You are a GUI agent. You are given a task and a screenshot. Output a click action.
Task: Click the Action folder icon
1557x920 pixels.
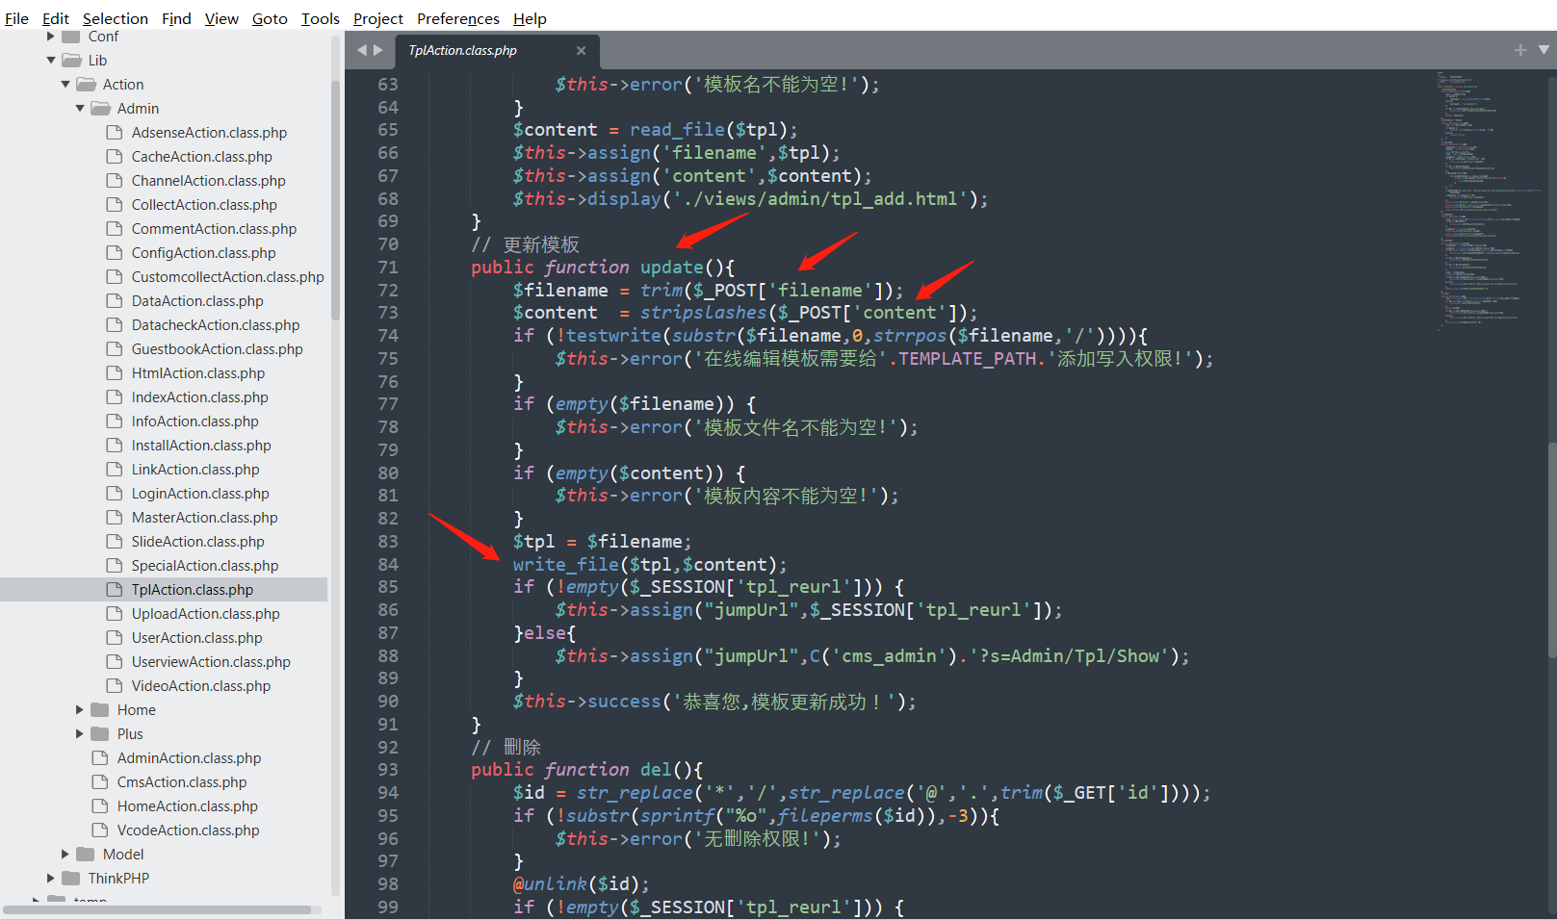tap(86, 85)
